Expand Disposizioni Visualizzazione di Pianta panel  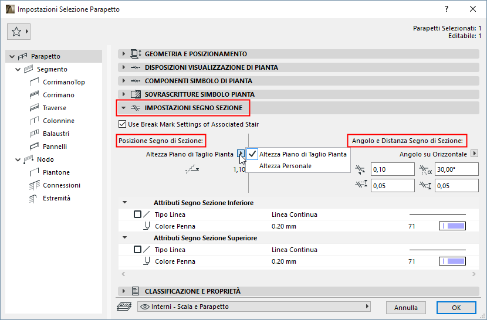click(x=124, y=67)
